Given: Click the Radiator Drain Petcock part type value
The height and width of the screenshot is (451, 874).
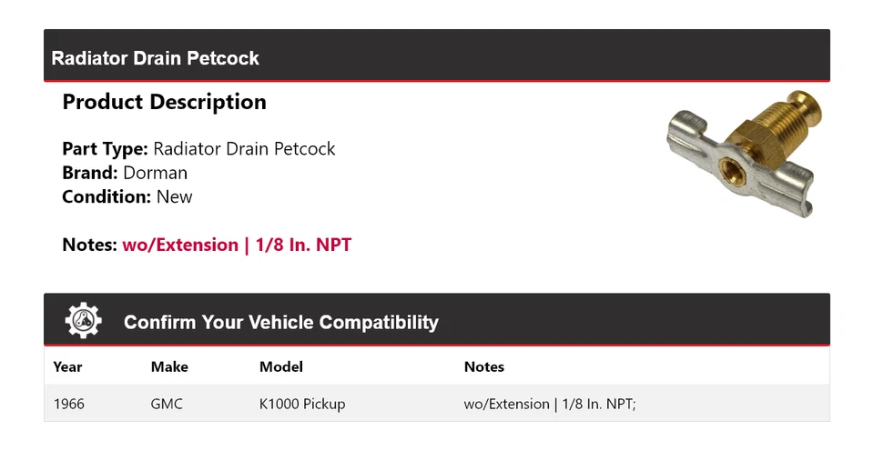Looking at the screenshot, I should [x=244, y=149].
